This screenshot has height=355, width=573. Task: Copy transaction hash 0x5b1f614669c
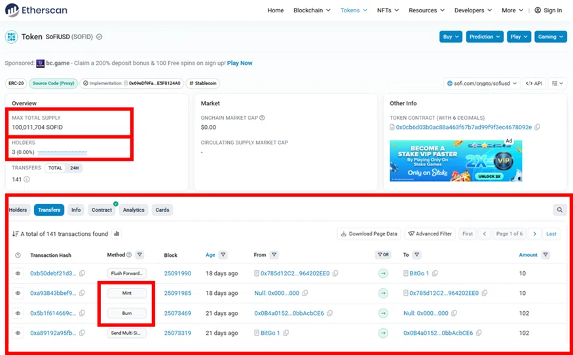(83, 313)
